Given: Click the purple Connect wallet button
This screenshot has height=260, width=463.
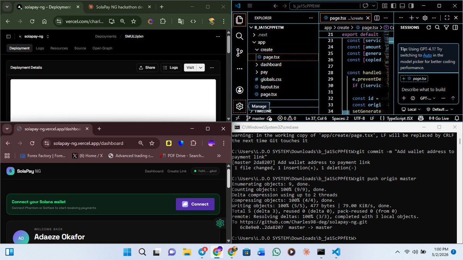Looking at the screenshot, I should point(195,204).
